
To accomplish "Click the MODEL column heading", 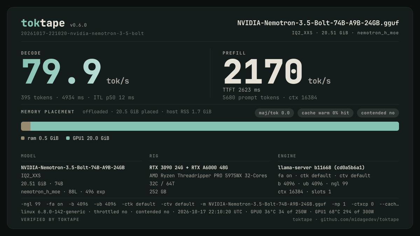I will tap(29, 156).
